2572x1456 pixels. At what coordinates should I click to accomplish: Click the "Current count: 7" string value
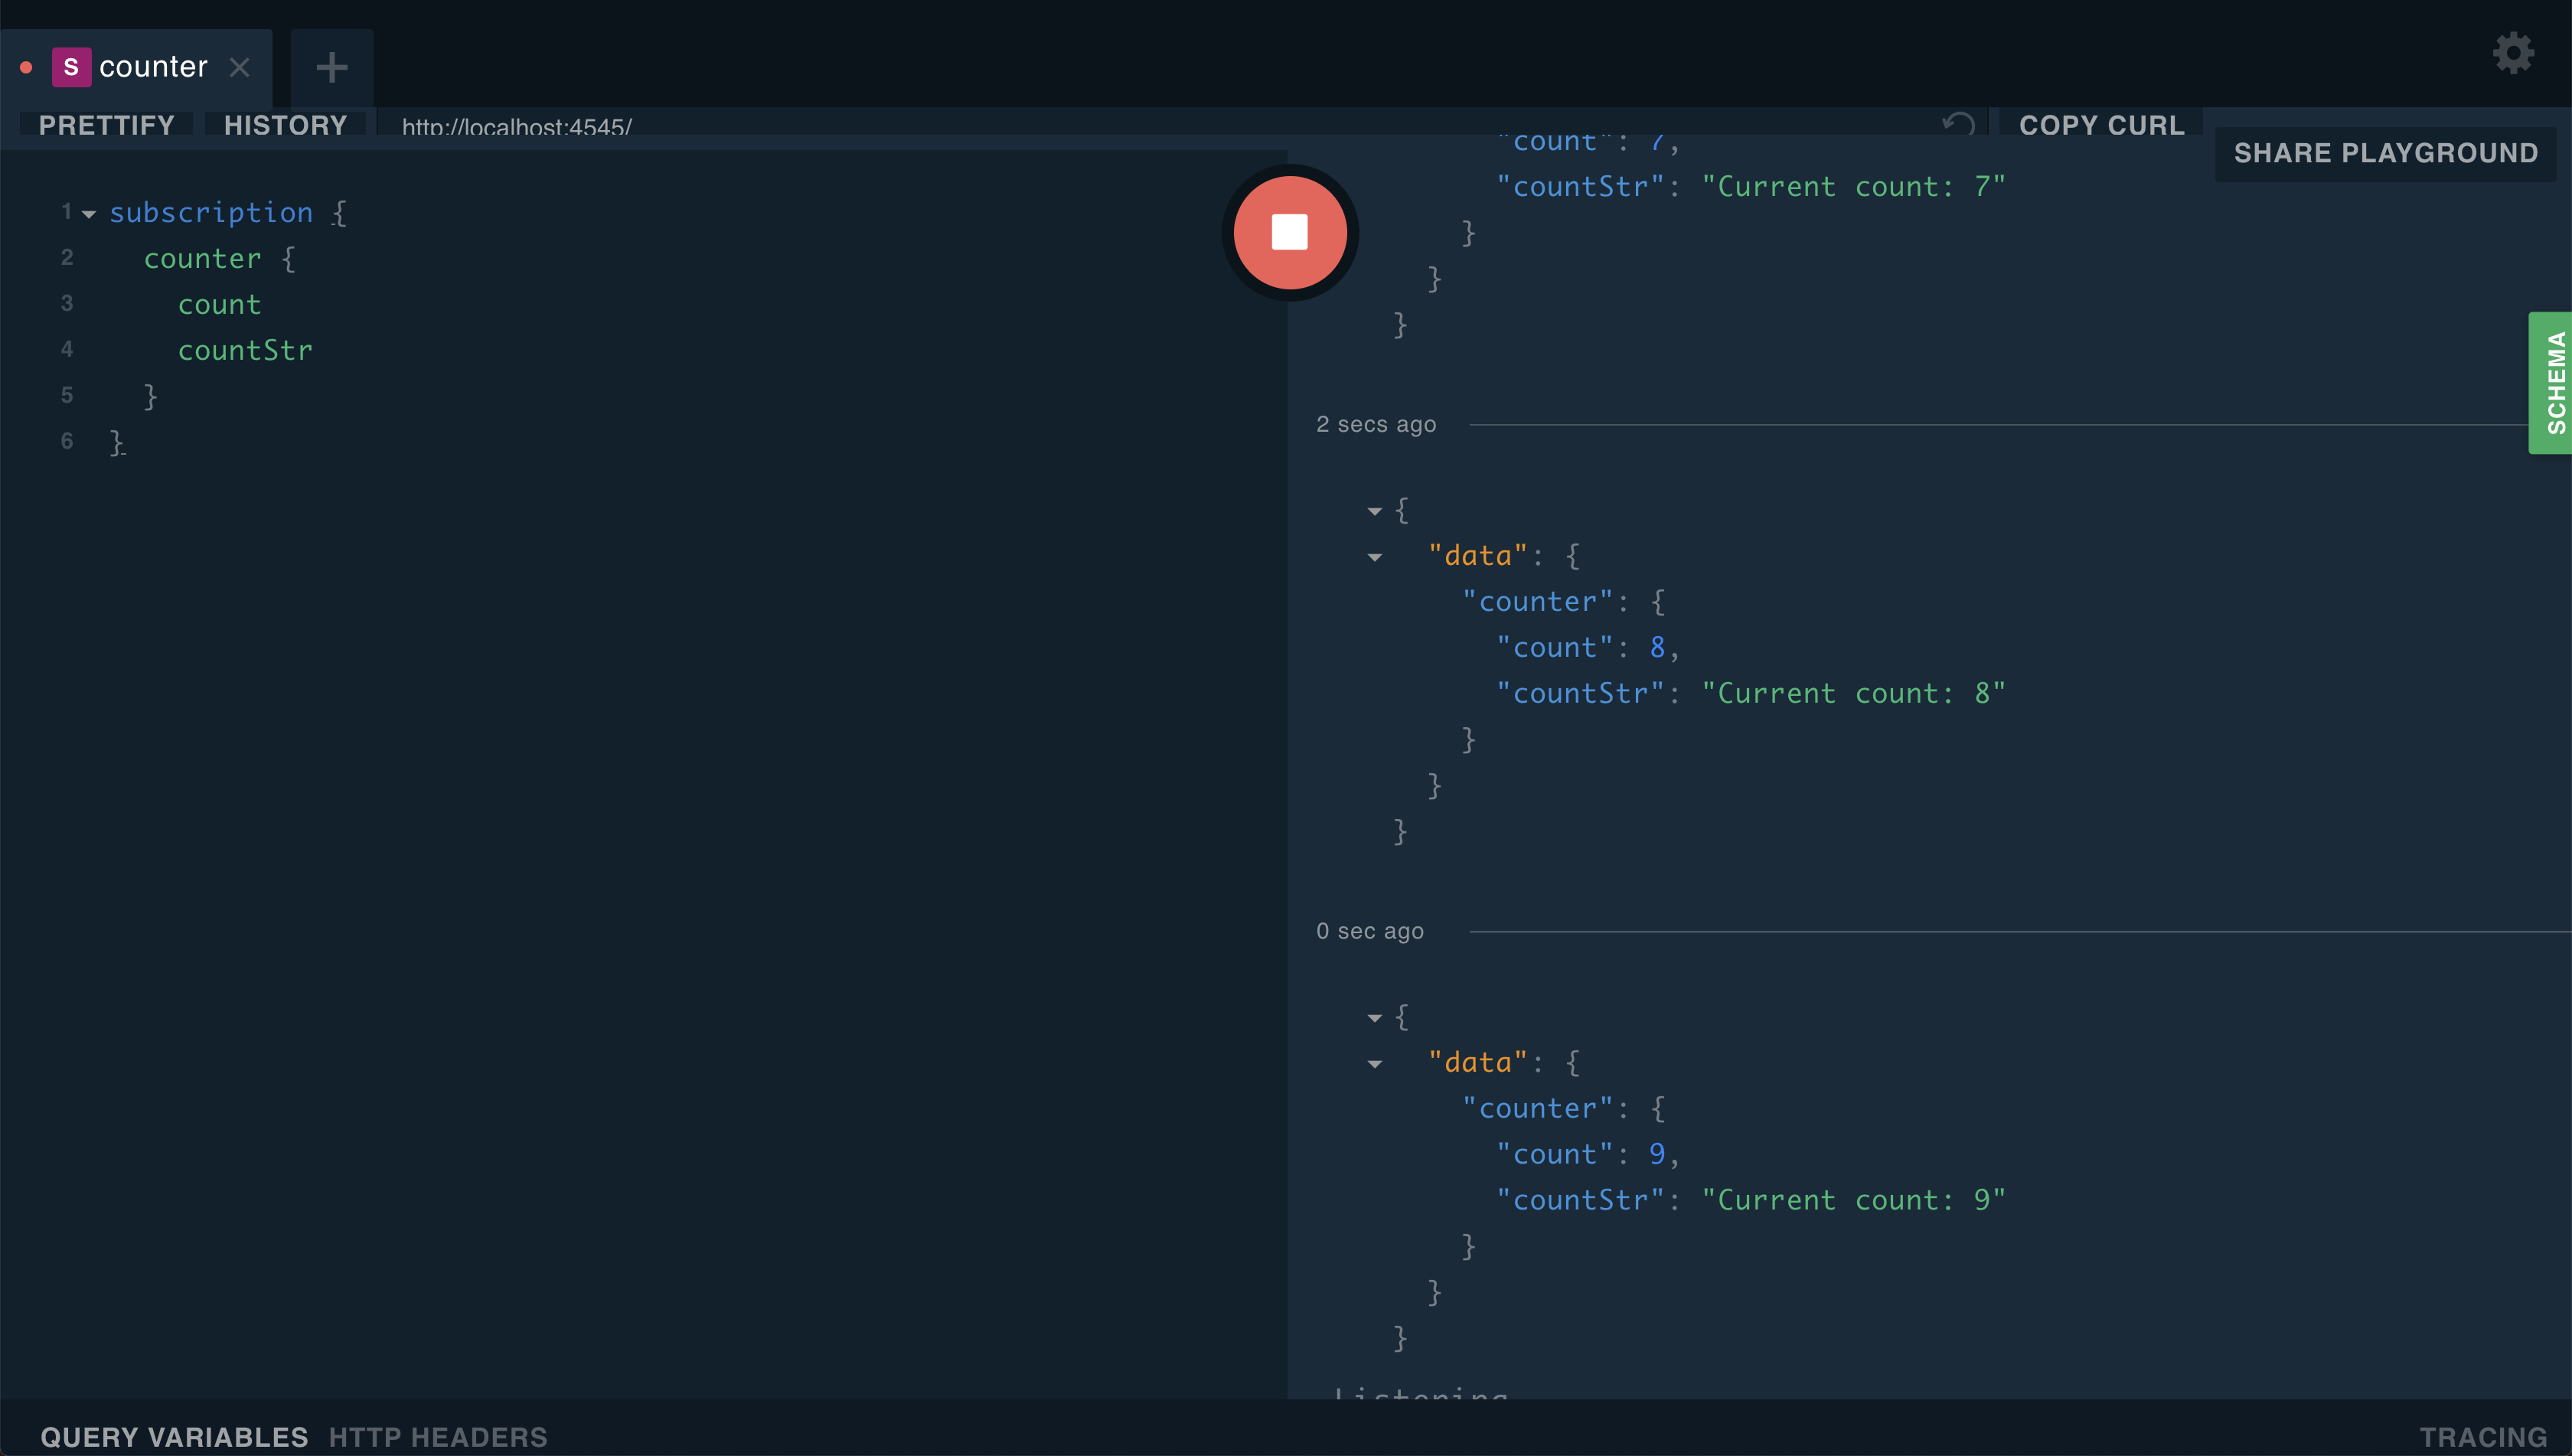point(1854,187)
